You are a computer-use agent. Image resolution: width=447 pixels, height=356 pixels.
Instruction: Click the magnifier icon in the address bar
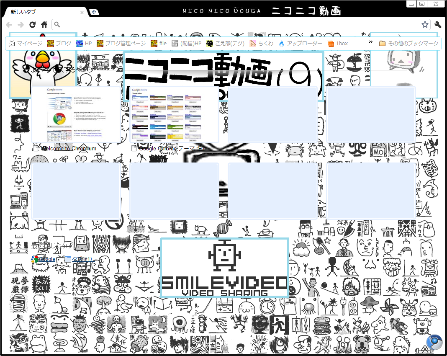[57, 25]
